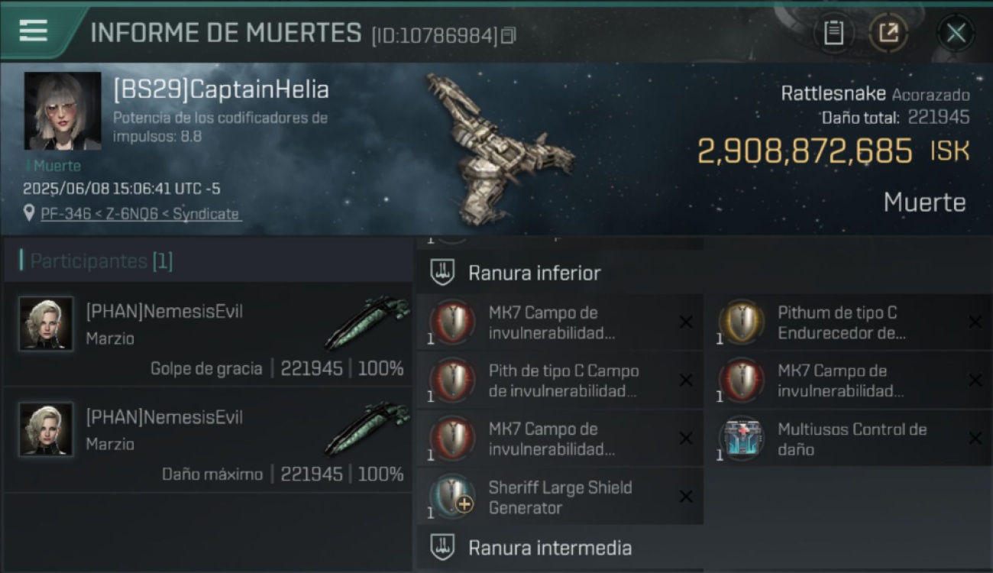993x573 pixels.
Task: Click the share export icon
Action: [x=888, y=33]
